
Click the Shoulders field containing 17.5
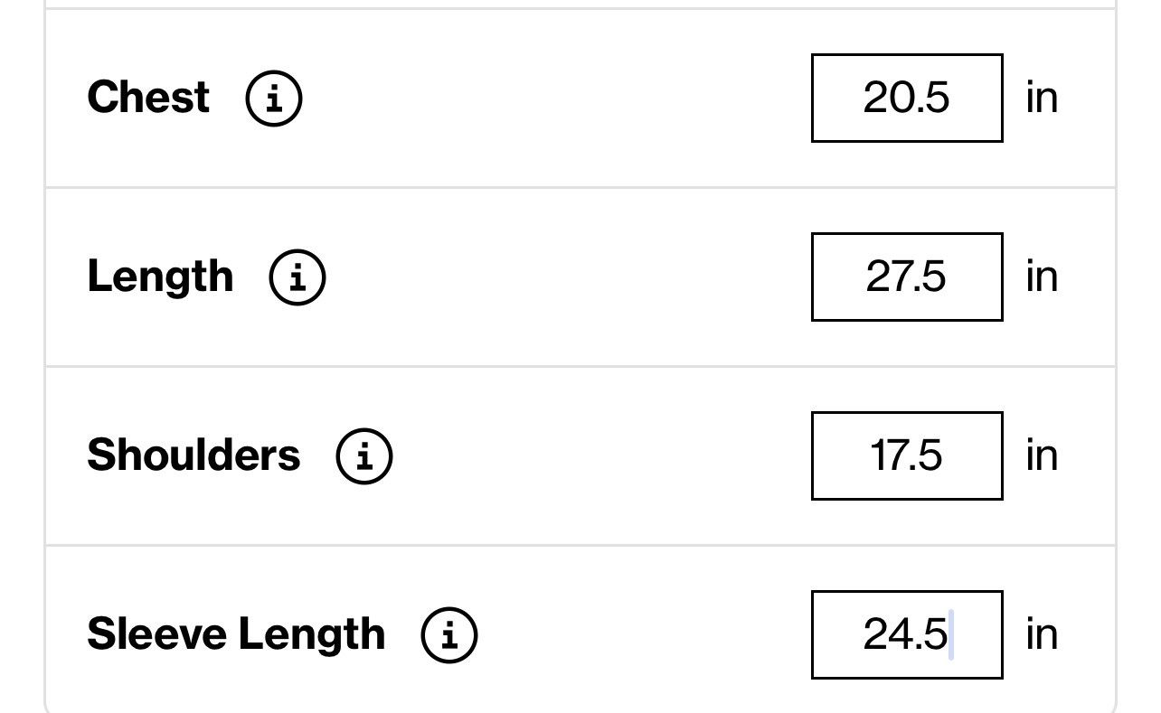(907, 455)
